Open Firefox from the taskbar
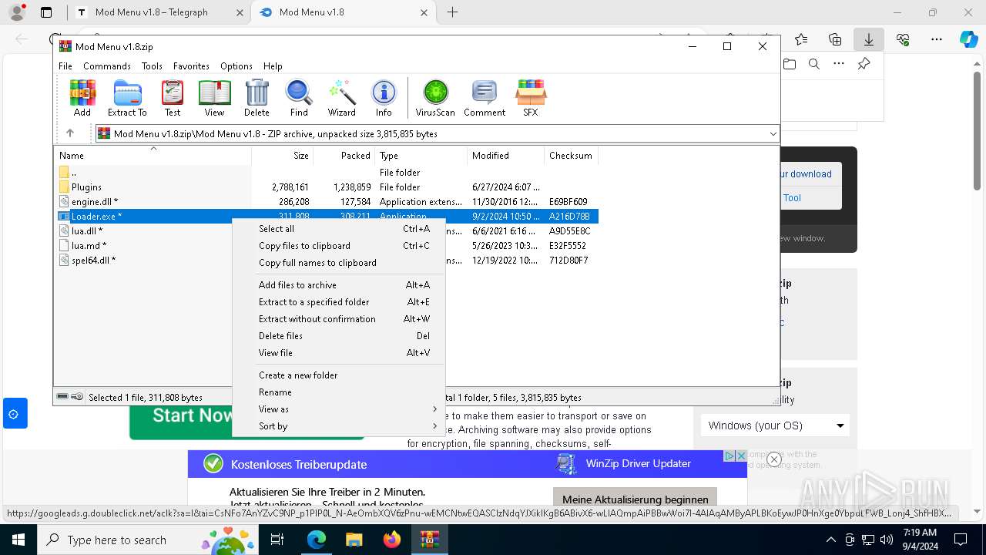The image size is (986, 555). point(392,540)
